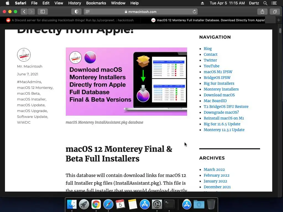Image resolution: width=283 pixels, height=212 pixels.
Task: Open Reinstall macOS on M1 link
Action: 224,118
